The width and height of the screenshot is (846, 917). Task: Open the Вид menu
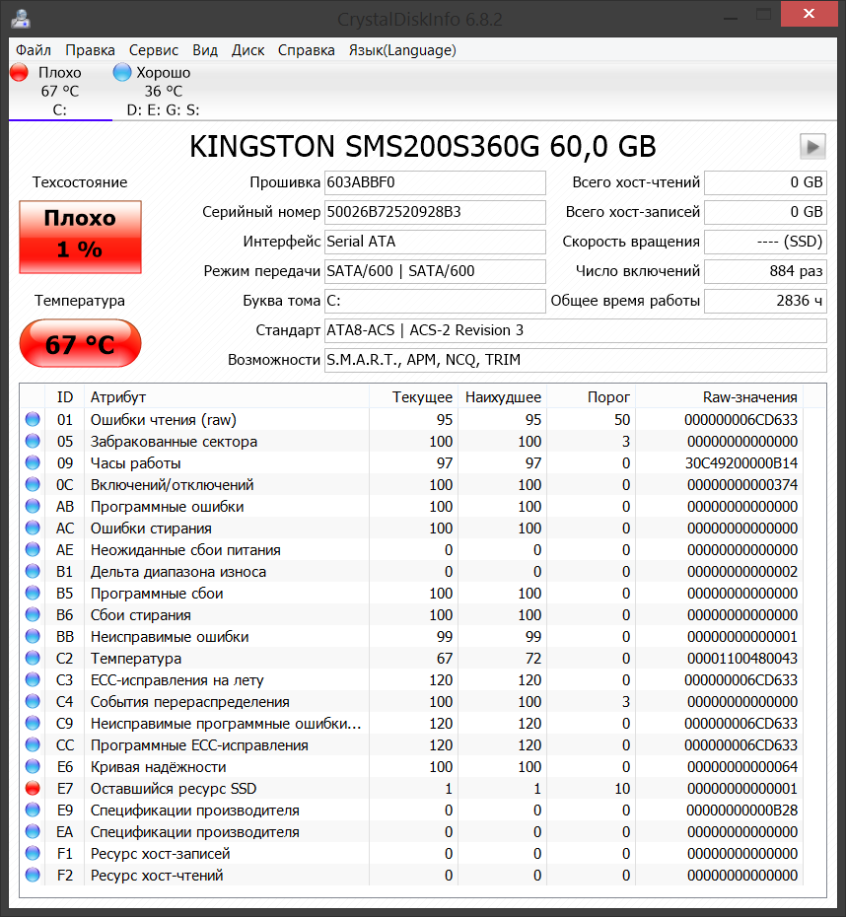(205, 50)
